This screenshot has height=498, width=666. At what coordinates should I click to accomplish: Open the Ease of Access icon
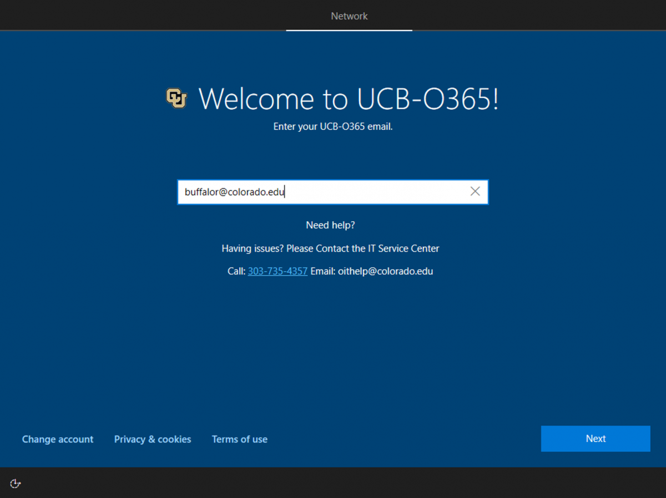click(x=16, y=484)
